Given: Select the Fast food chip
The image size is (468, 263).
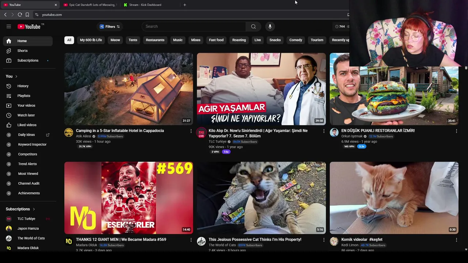Looking at the screenshot, I should pyautogui.click(x=216, y=40).
